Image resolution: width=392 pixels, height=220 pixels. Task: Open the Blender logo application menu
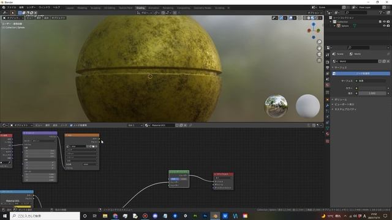(4, 7)
